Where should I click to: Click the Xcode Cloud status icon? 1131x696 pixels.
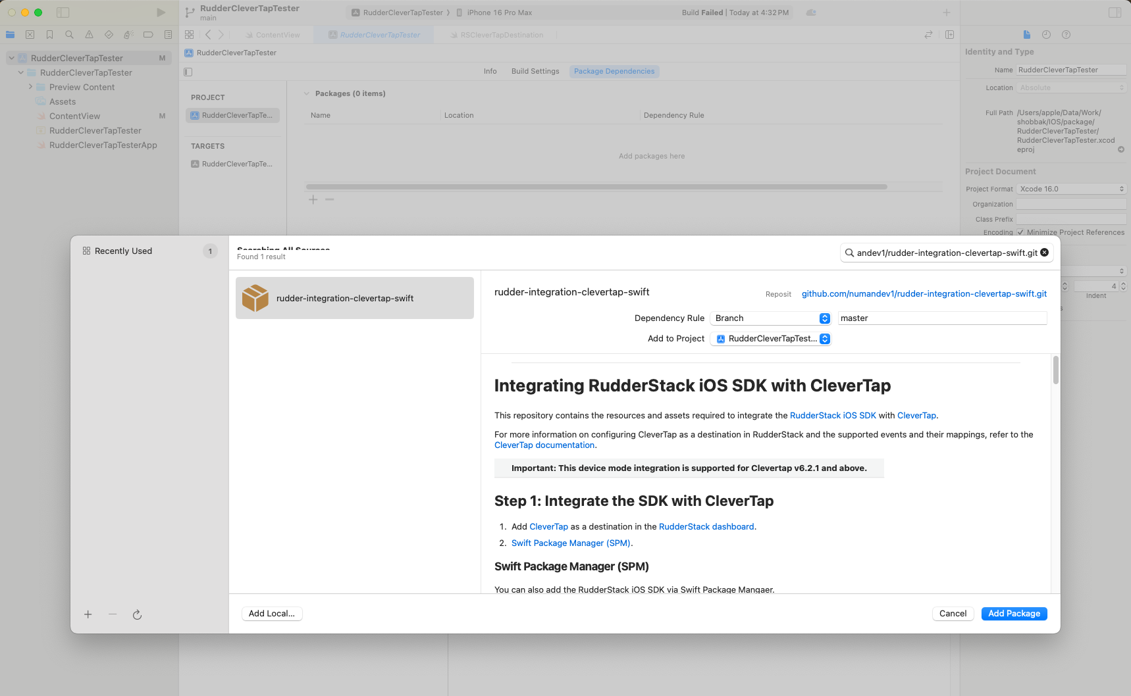811,12
